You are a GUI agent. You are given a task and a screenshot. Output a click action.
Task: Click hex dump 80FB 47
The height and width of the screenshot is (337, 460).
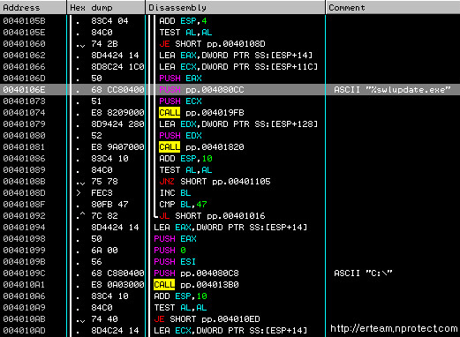click(109, 205)
